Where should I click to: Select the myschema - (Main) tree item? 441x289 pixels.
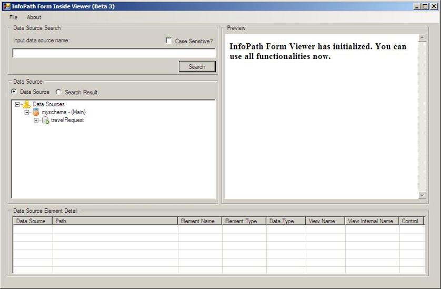(64, 112)
